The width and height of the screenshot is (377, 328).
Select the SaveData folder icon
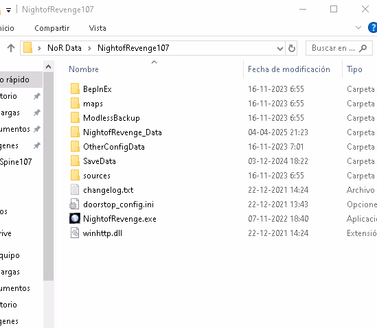(75, 161)
